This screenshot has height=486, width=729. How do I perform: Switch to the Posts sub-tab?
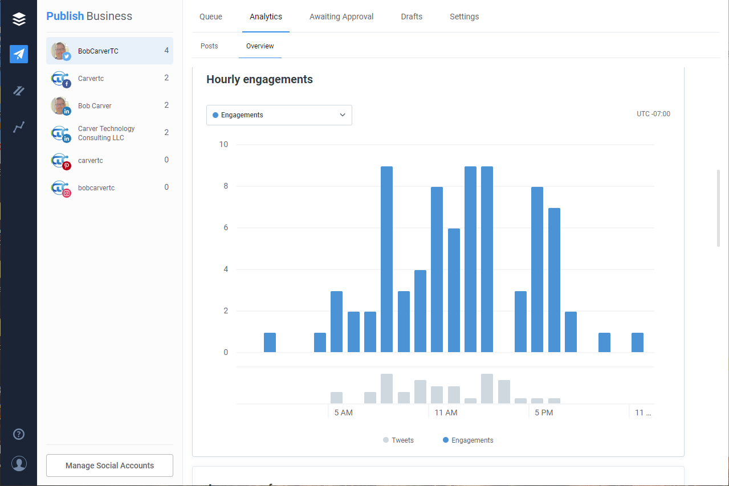pyautogui.click(x=209, y=46)
